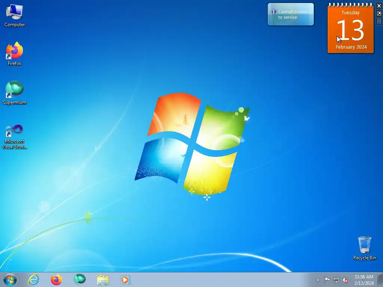Open Windows Explorer from the taskbar
The image size is (383, 287).
pyautogui.click(x=103, y=280)
